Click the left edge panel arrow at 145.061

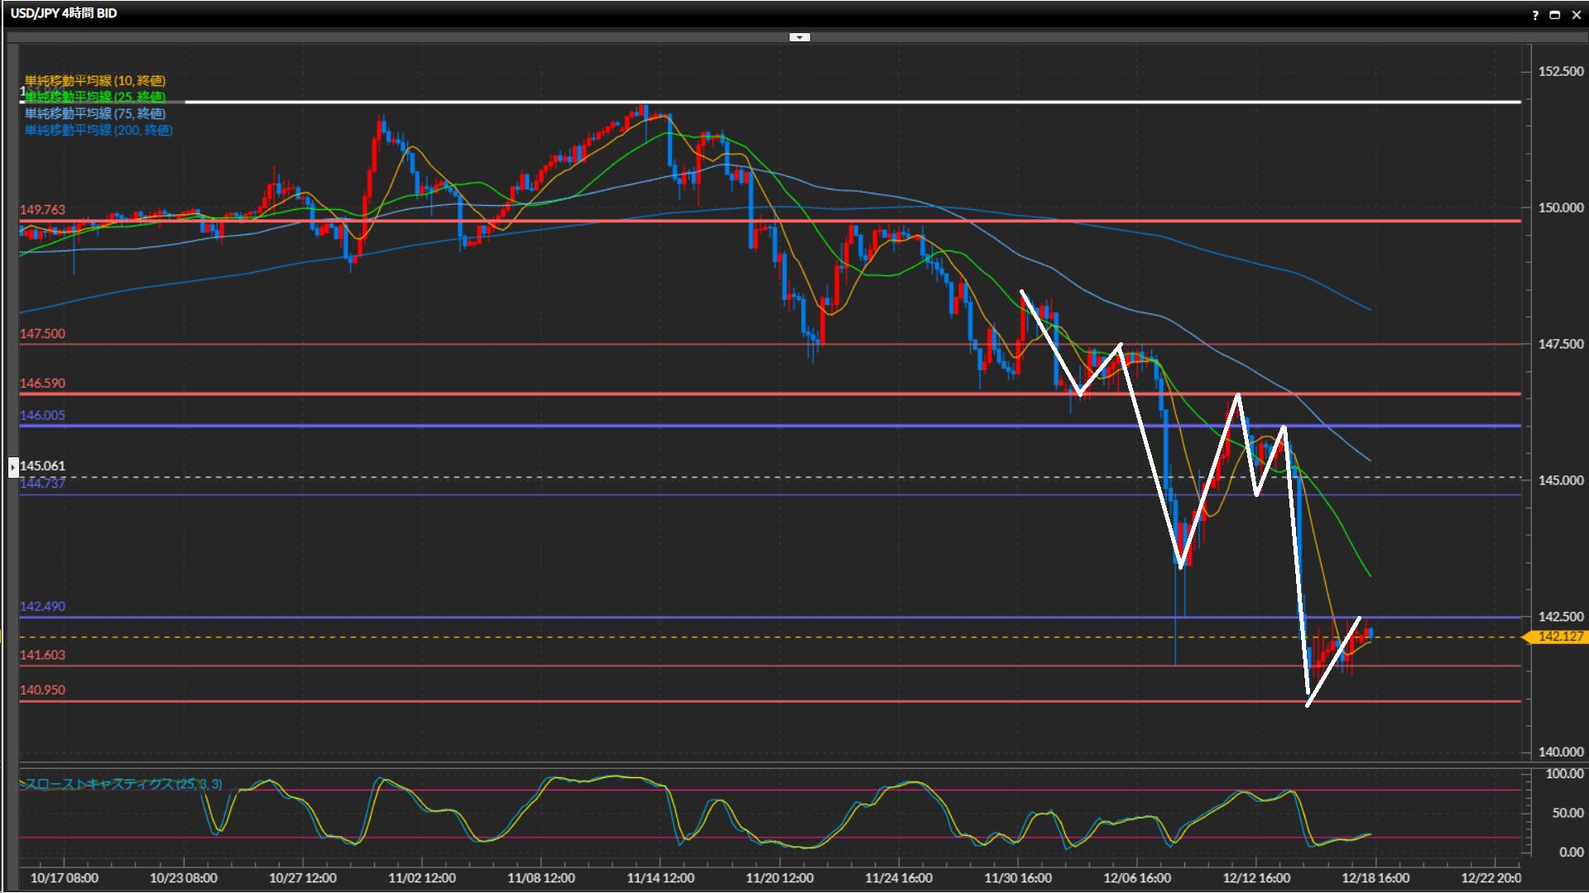(13, 467)
